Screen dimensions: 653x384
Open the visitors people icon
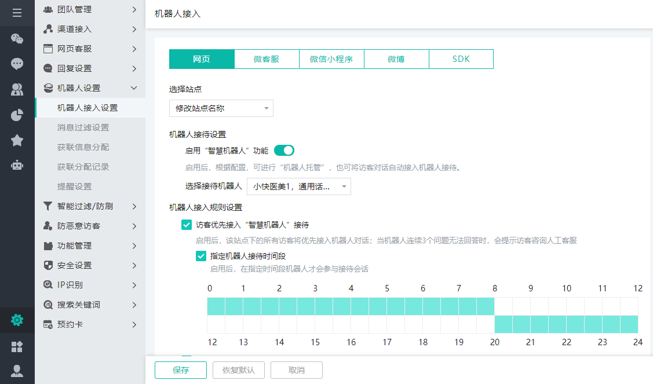pyautogui.click(x=17, y=89)
